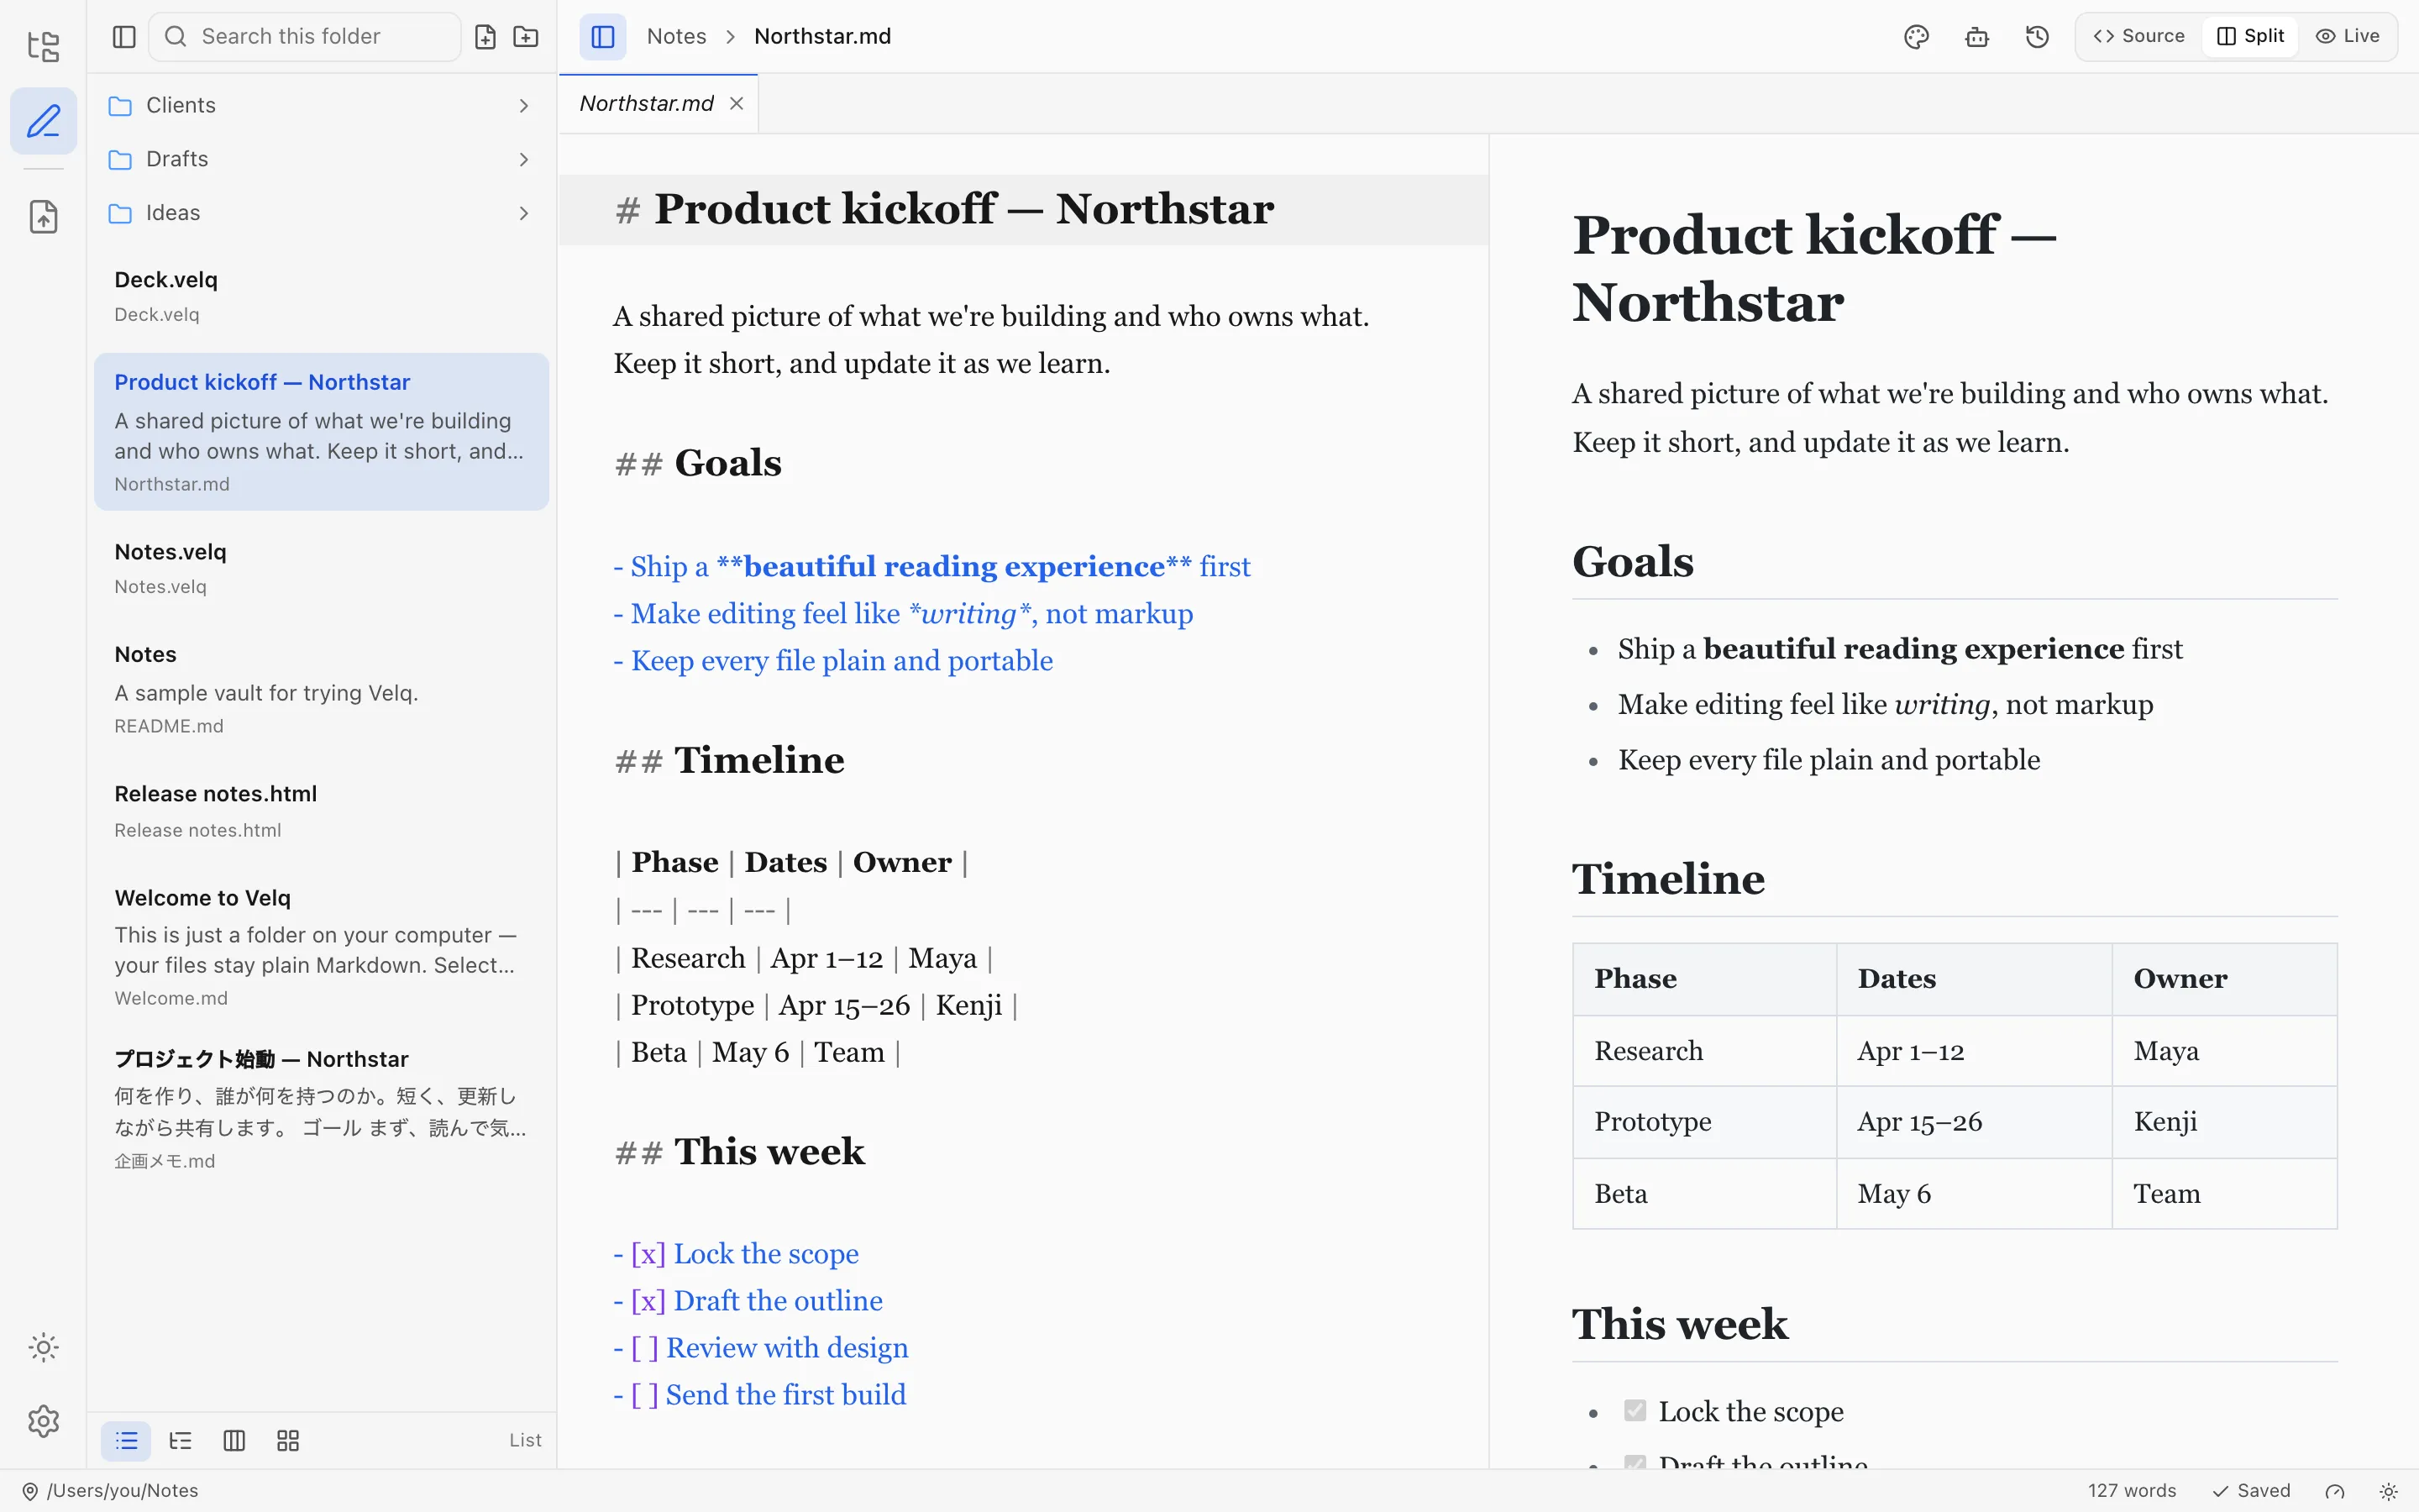Screen dimensions: 2419x1512
Task: Click the '| Beta | May 6 | Team |' editor line
Action: pyautogui.click(x=758, y=1053)
